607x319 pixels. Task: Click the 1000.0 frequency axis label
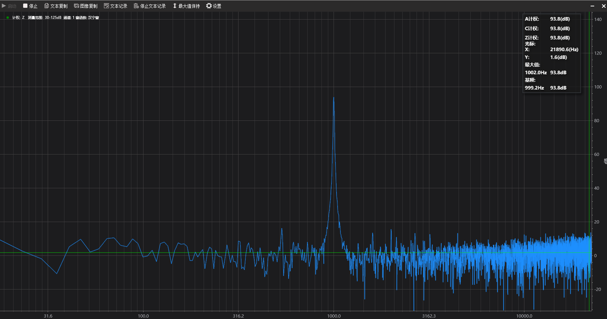click(x=334, y=316)
